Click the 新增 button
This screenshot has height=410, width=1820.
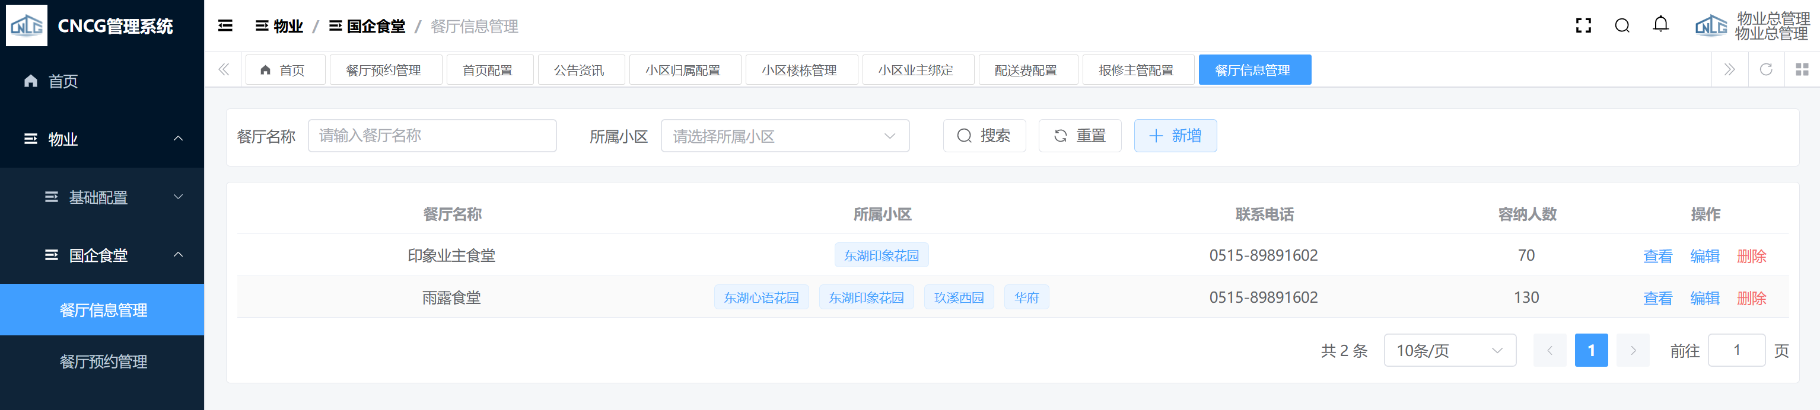[1174, 136]
